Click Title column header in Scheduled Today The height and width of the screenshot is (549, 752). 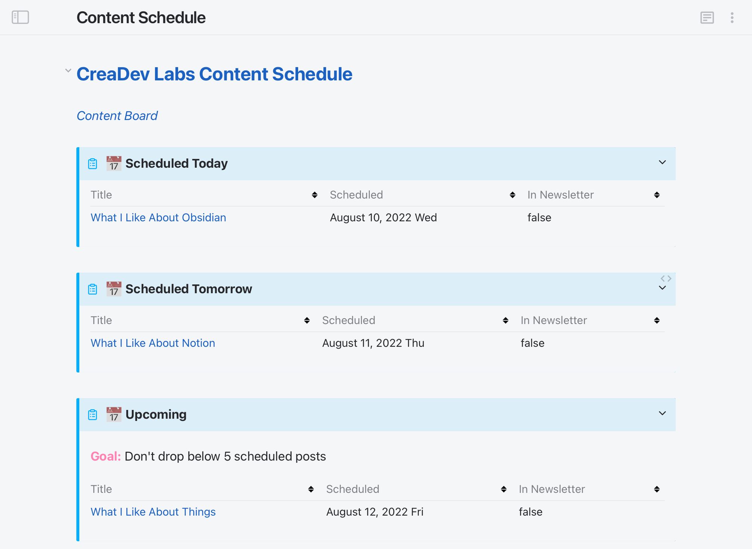click(101, 195)
